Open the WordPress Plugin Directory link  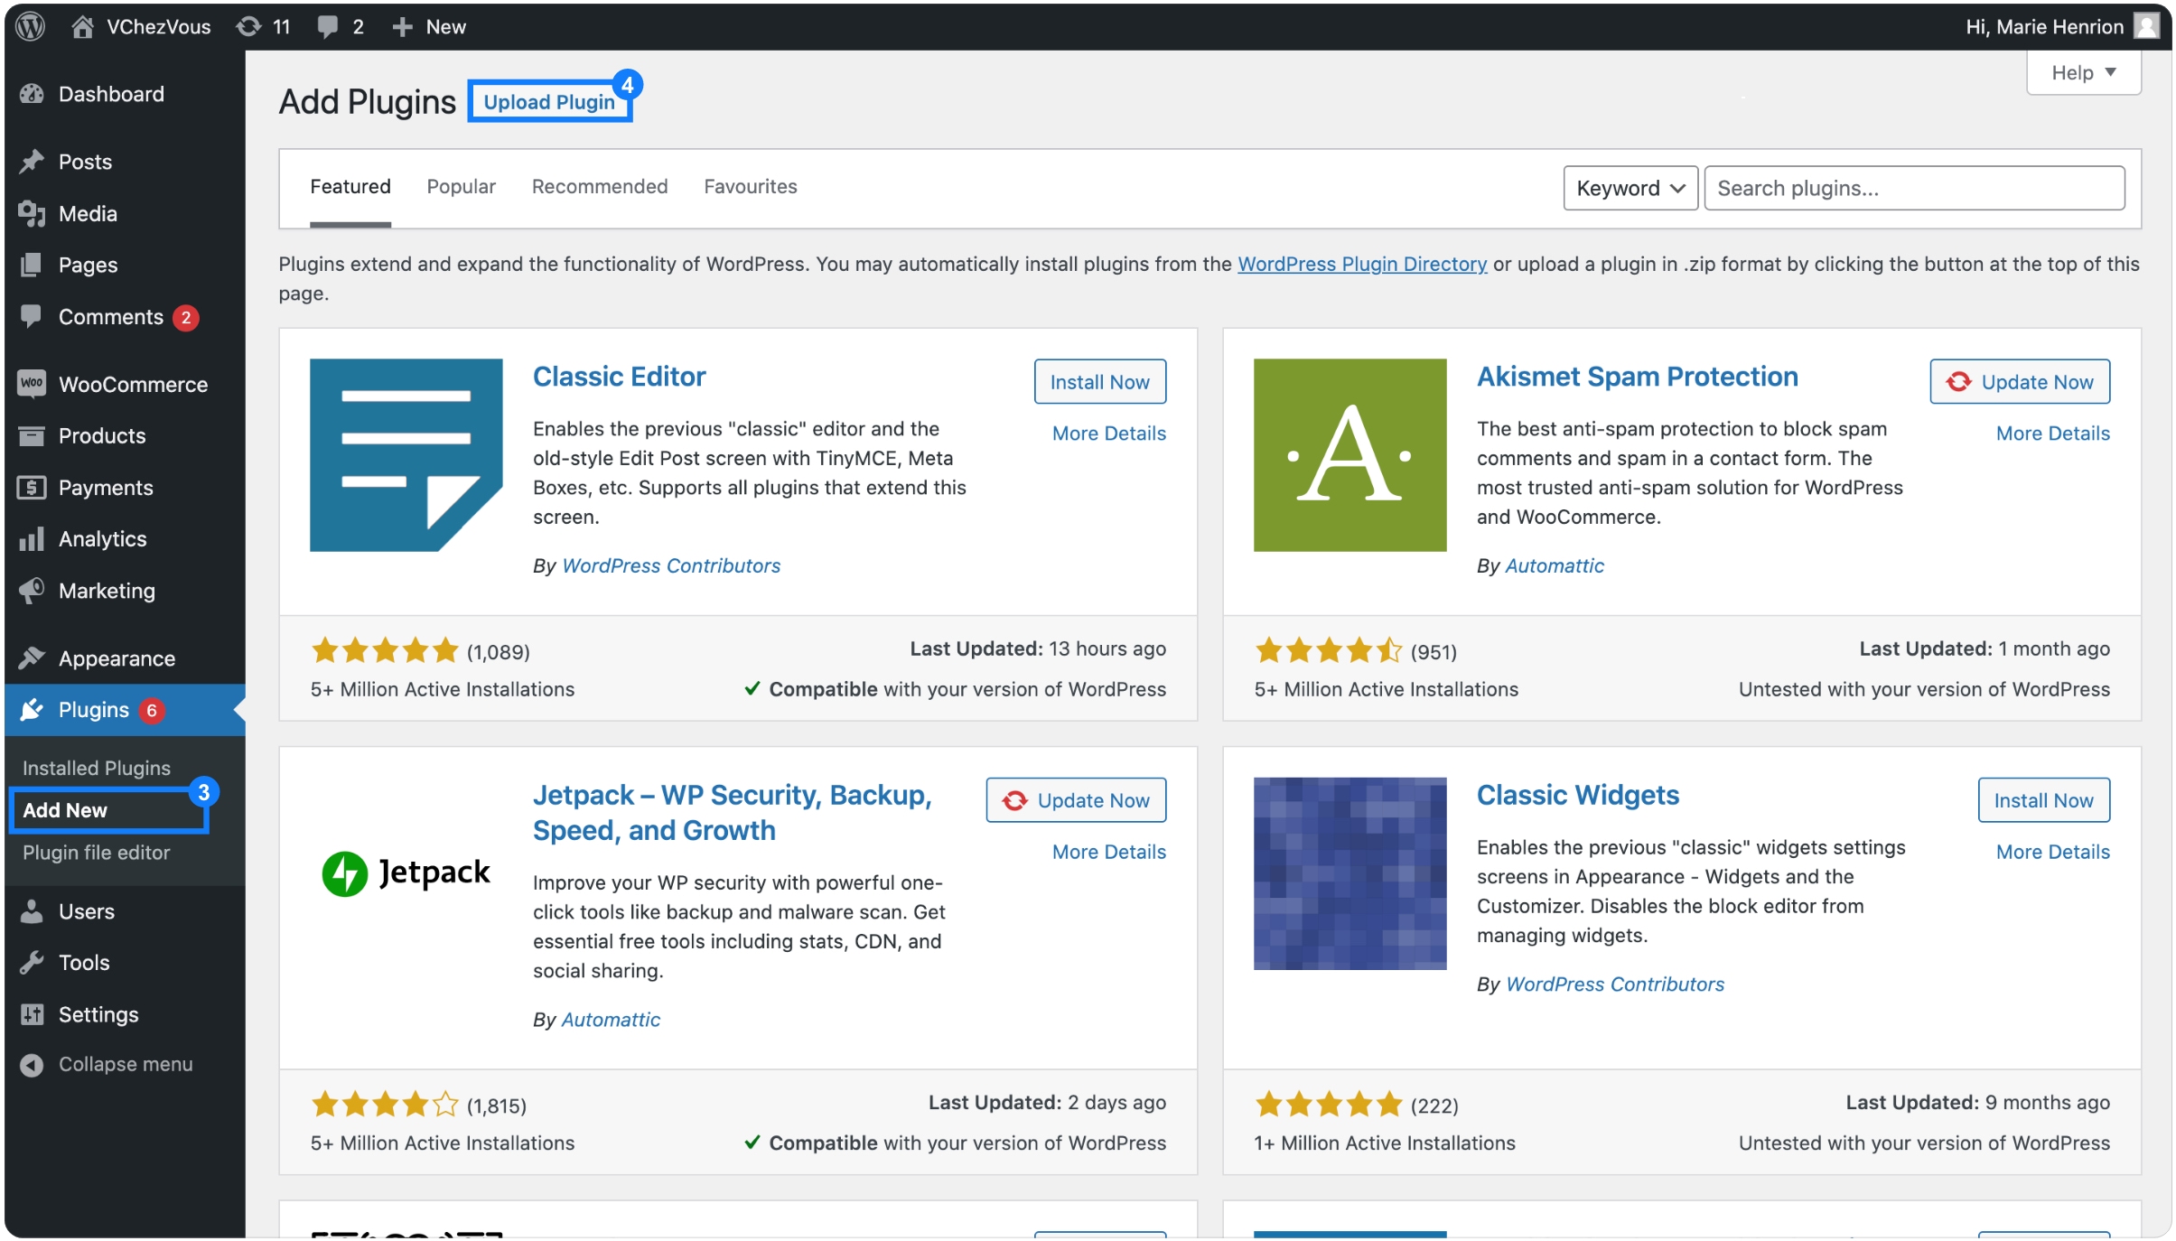1362,264
